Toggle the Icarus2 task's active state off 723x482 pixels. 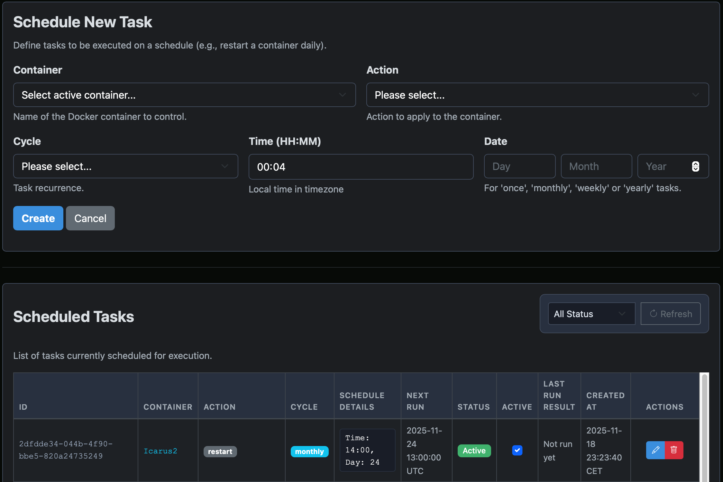517,451
